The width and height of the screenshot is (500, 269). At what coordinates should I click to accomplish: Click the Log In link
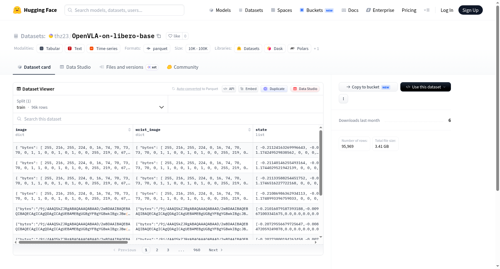[x=447, y=10]
